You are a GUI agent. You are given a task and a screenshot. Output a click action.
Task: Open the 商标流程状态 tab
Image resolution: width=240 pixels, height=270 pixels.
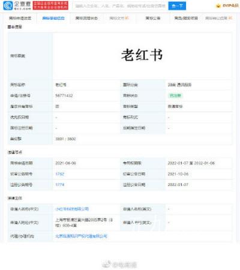[86, 18]
